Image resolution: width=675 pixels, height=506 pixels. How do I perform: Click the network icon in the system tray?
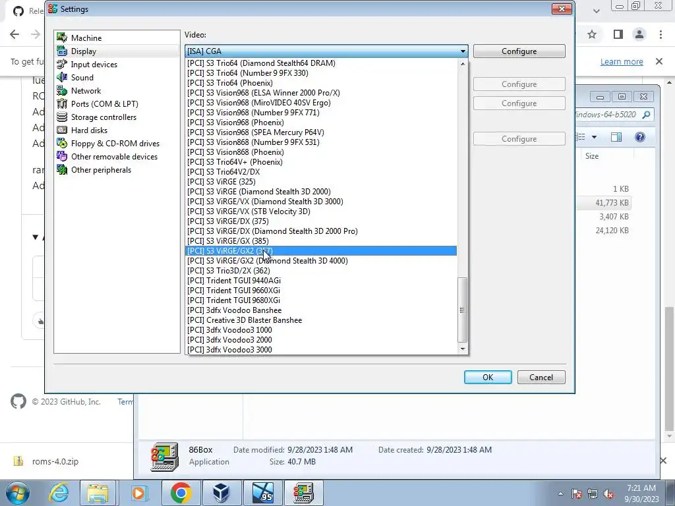pyautogui.click(x=593, y=494)
